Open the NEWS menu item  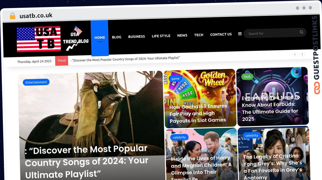pos(182,35)
